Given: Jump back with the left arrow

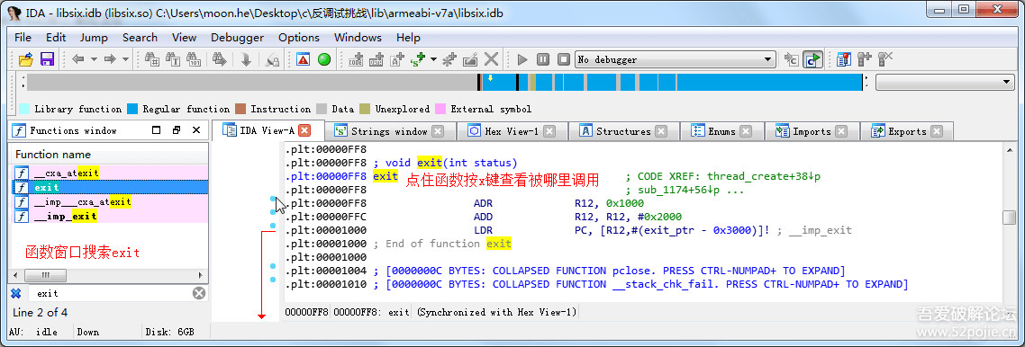Looking at the screenshot, I should tap(78, 59).
